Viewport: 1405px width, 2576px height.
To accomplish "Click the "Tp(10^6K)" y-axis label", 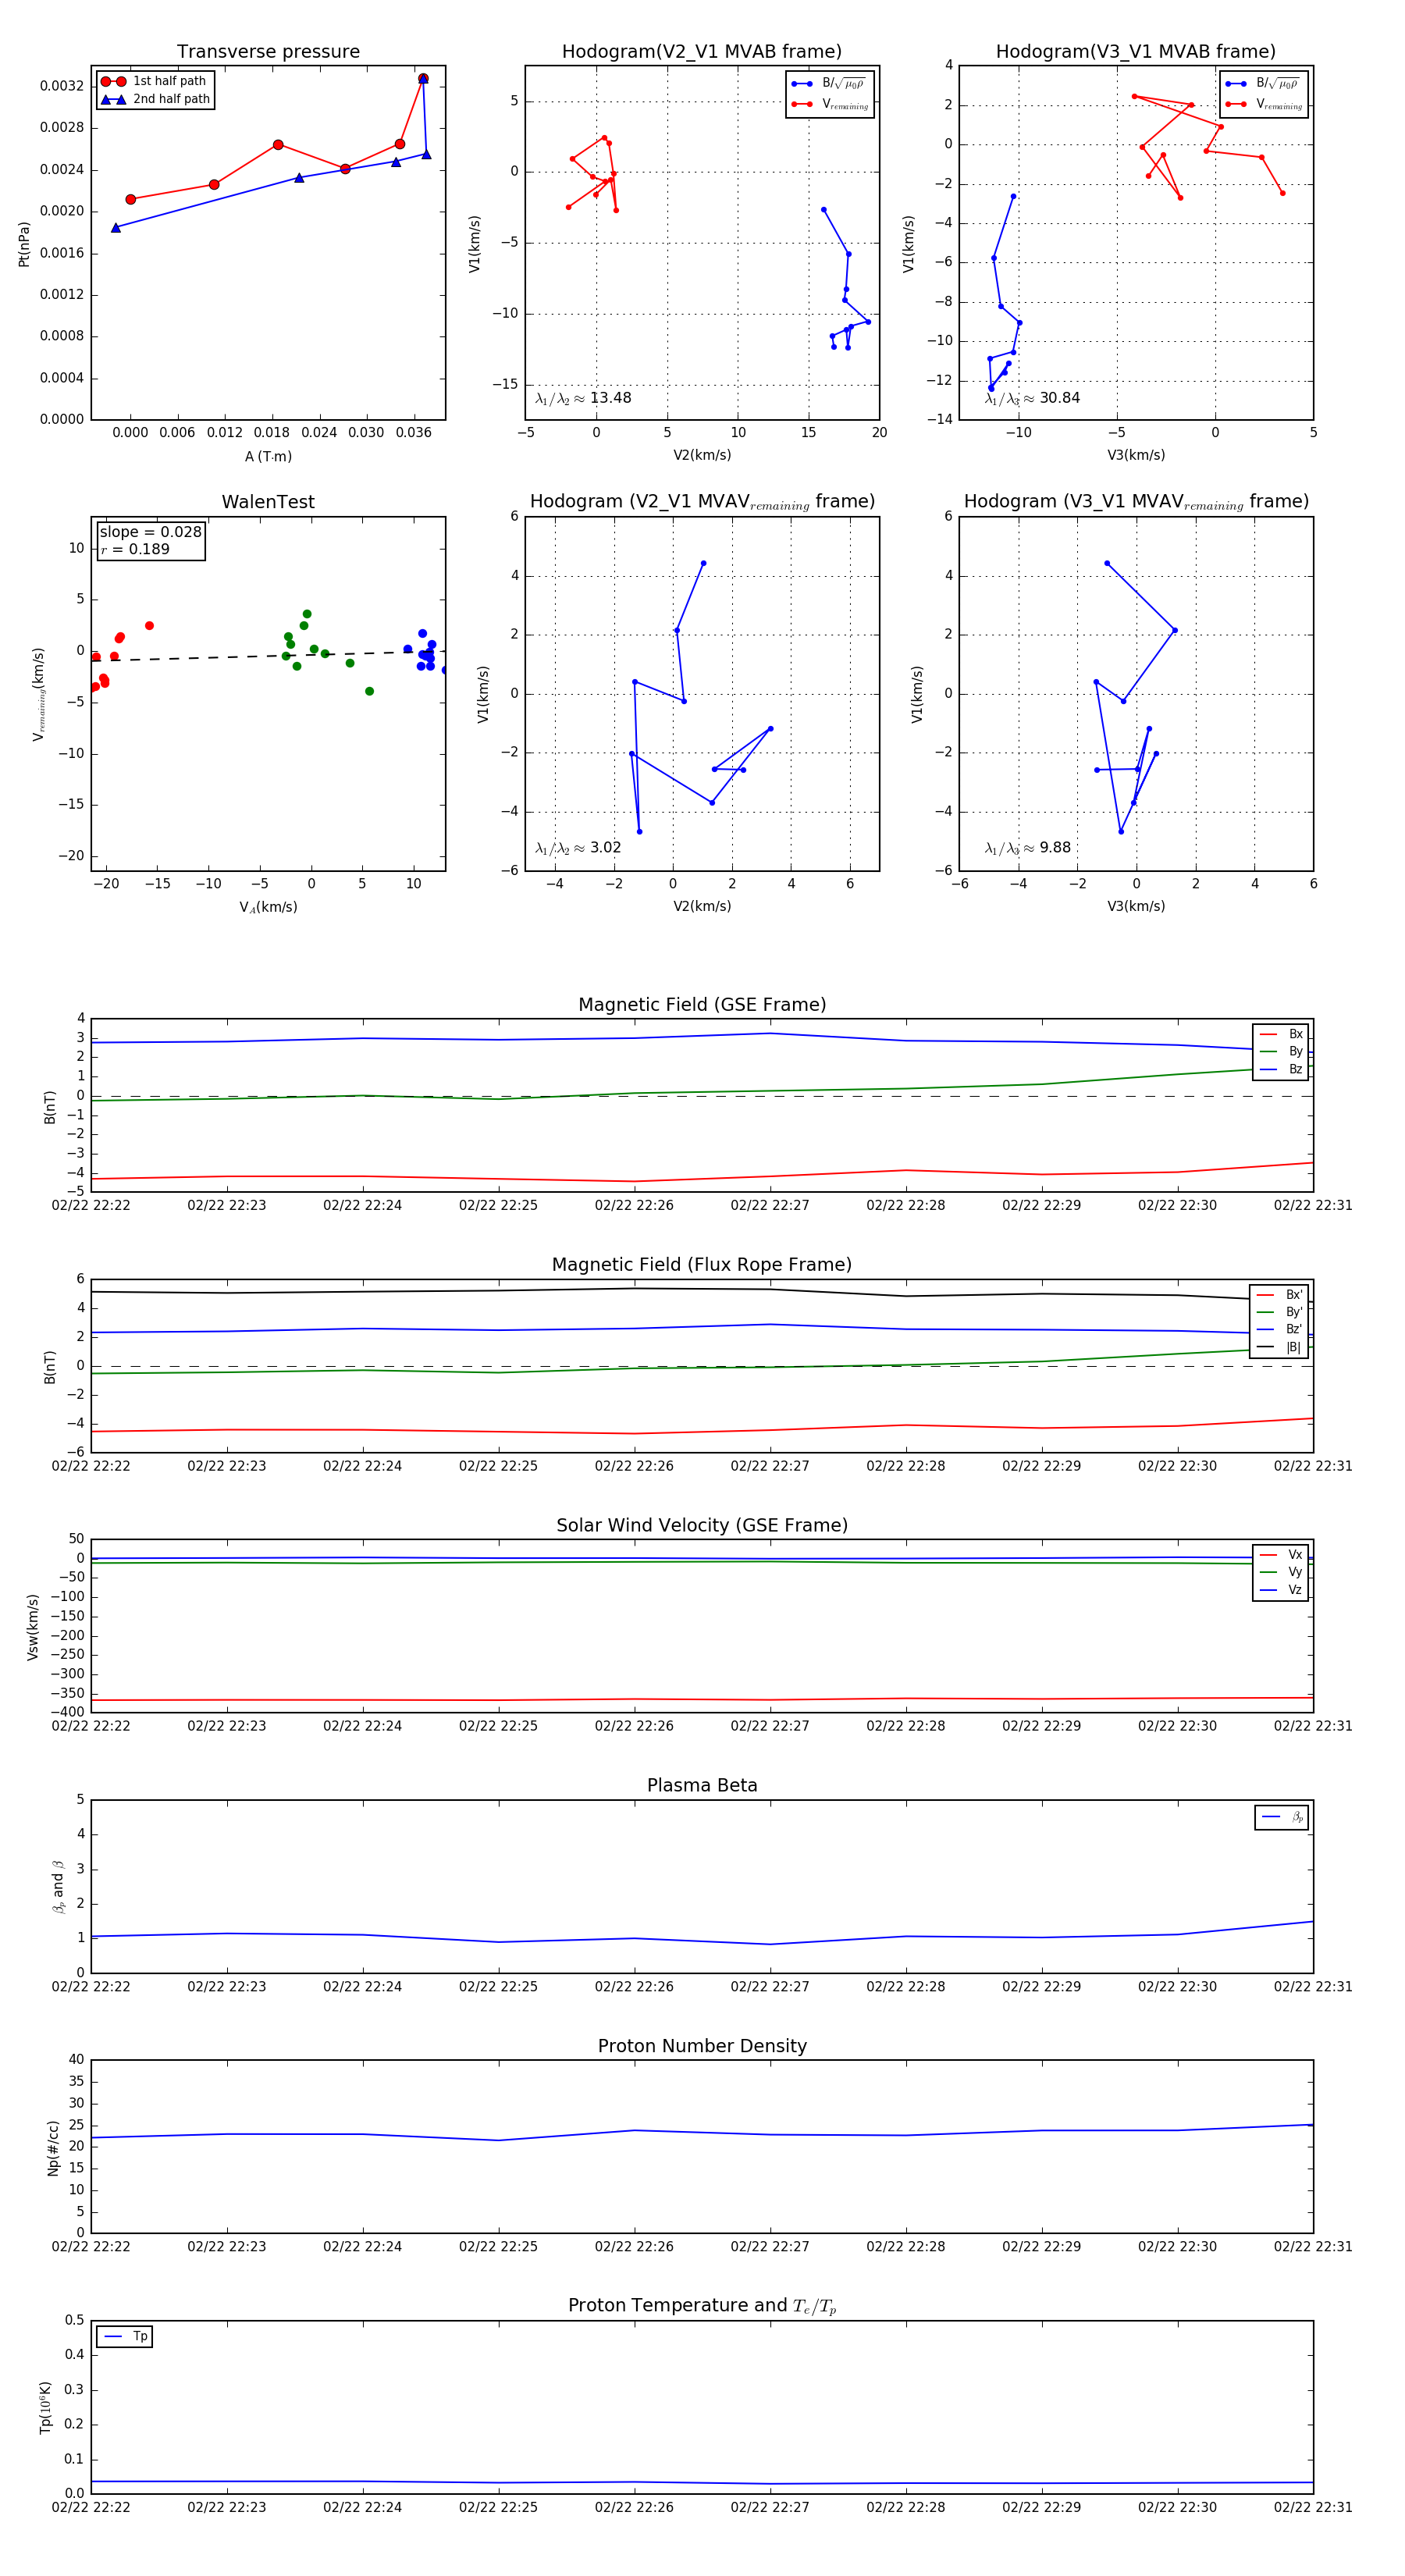I will (x=45, y=2407).
